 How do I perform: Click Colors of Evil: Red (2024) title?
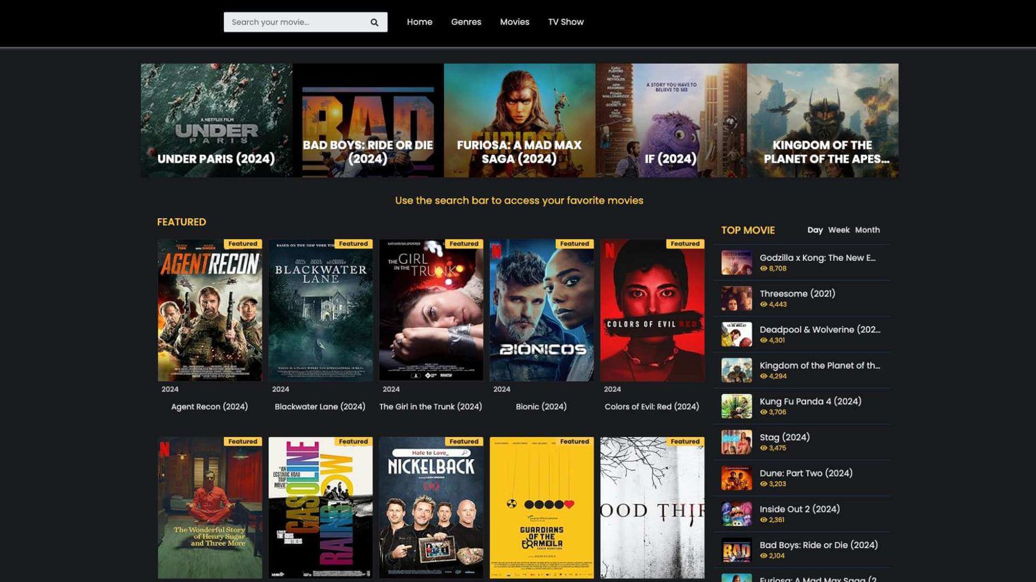pyautogui.click(x=652, y=407)
